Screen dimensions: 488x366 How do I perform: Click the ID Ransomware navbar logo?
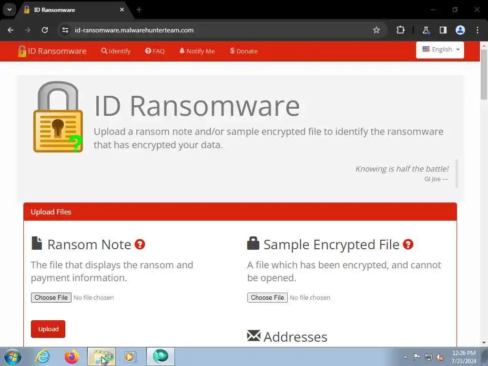[52, 51]
